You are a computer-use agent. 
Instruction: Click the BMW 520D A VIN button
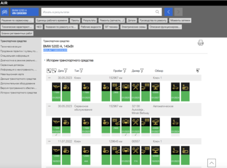(25, 12)
